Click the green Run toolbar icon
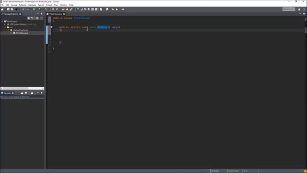Screen dimensions: 307x173 tap(34, 9)
